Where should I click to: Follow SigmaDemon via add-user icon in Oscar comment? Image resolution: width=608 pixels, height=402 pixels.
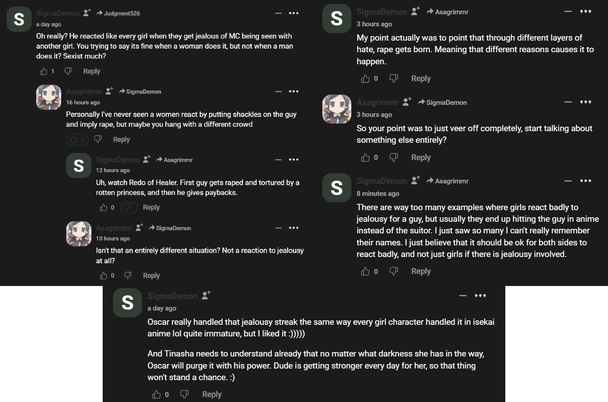pyautogui.click(x=206, y=295)
